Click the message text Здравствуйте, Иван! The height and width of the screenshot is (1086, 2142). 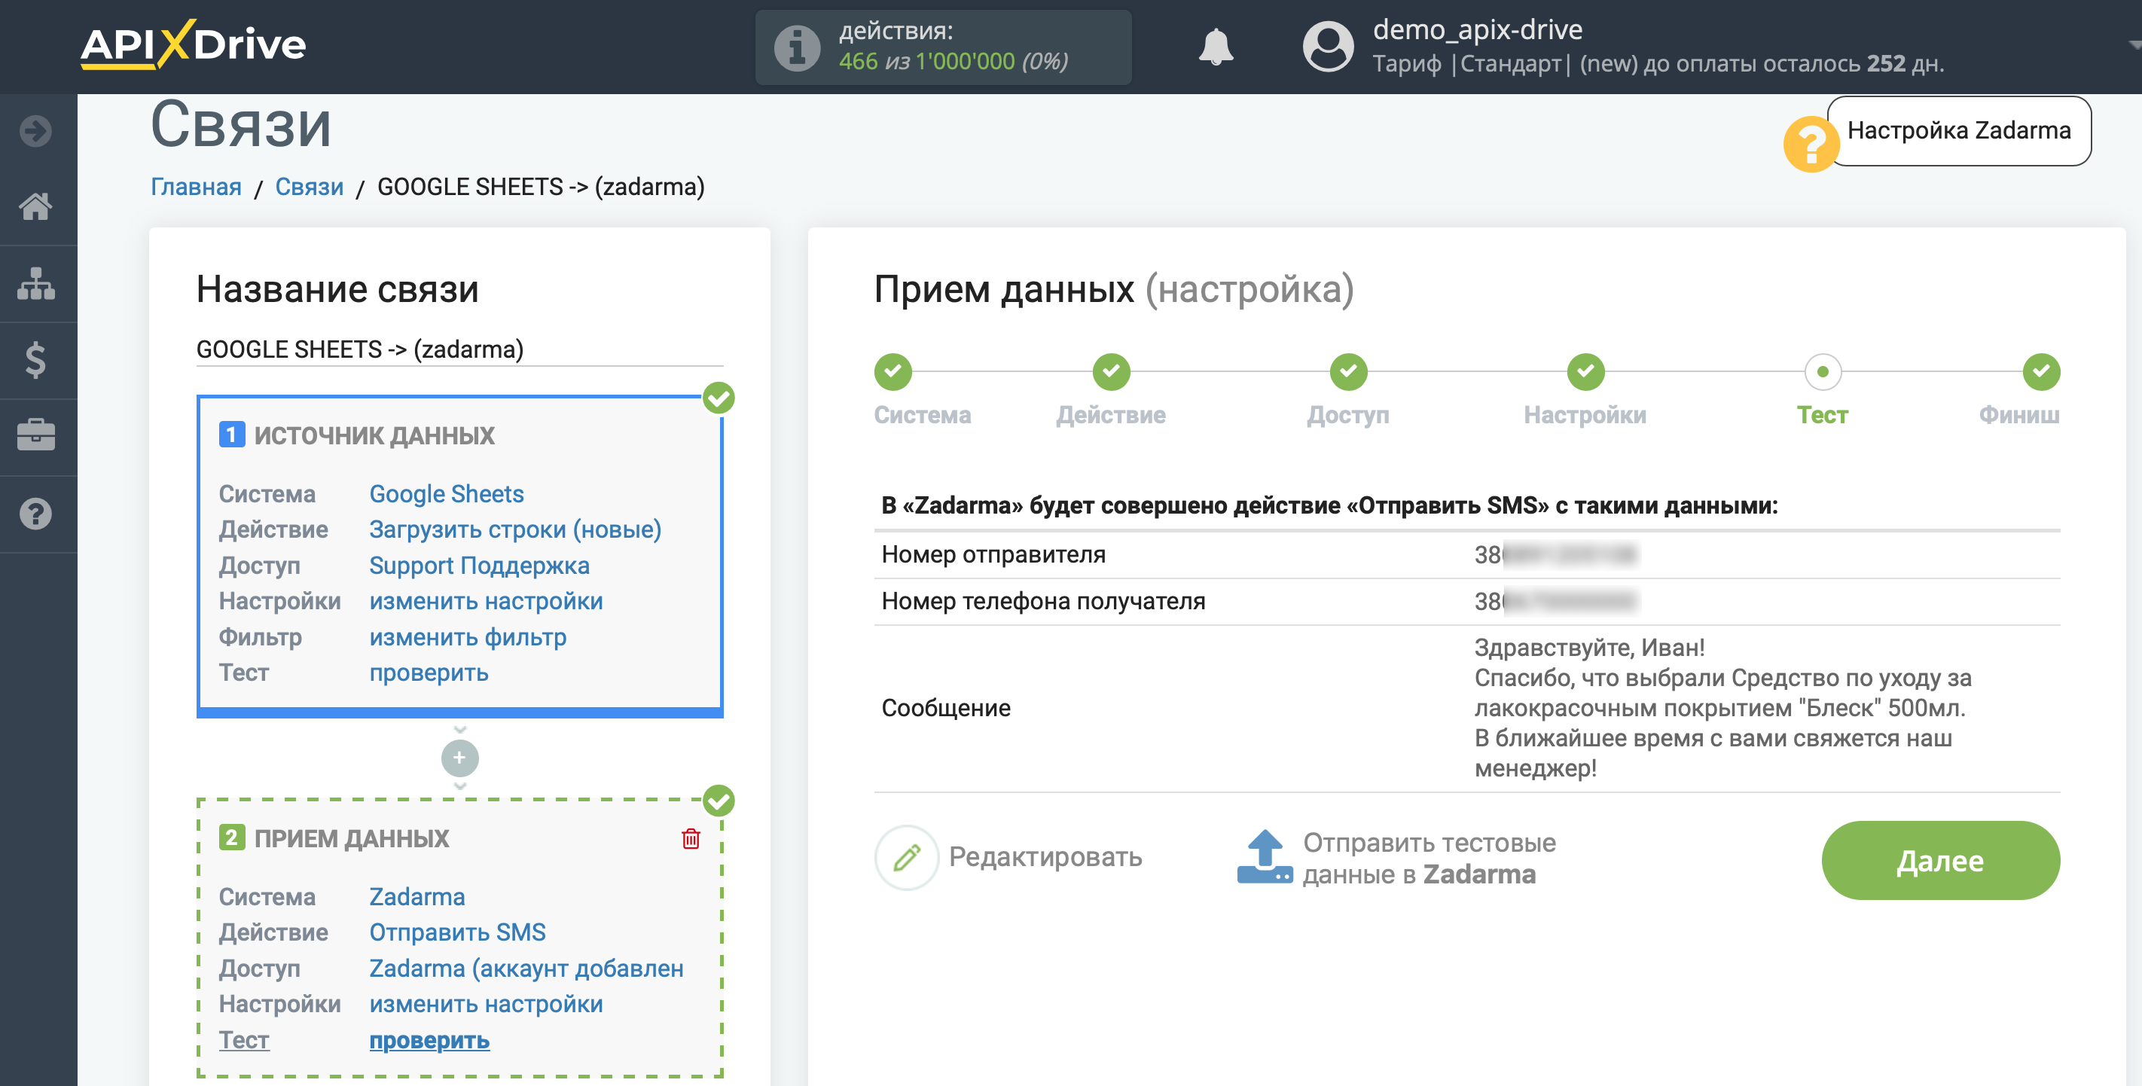pos(1590,648)
